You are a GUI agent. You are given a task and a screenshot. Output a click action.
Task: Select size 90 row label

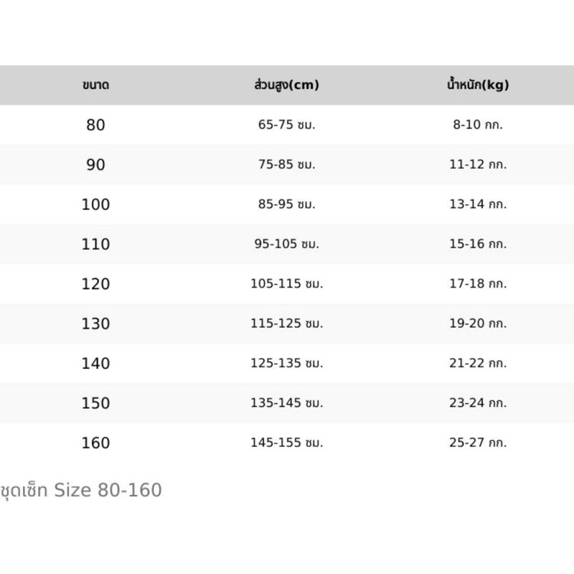(x=95, y=165)
